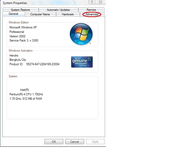Click the System Properties title bar text

point(15,3)
